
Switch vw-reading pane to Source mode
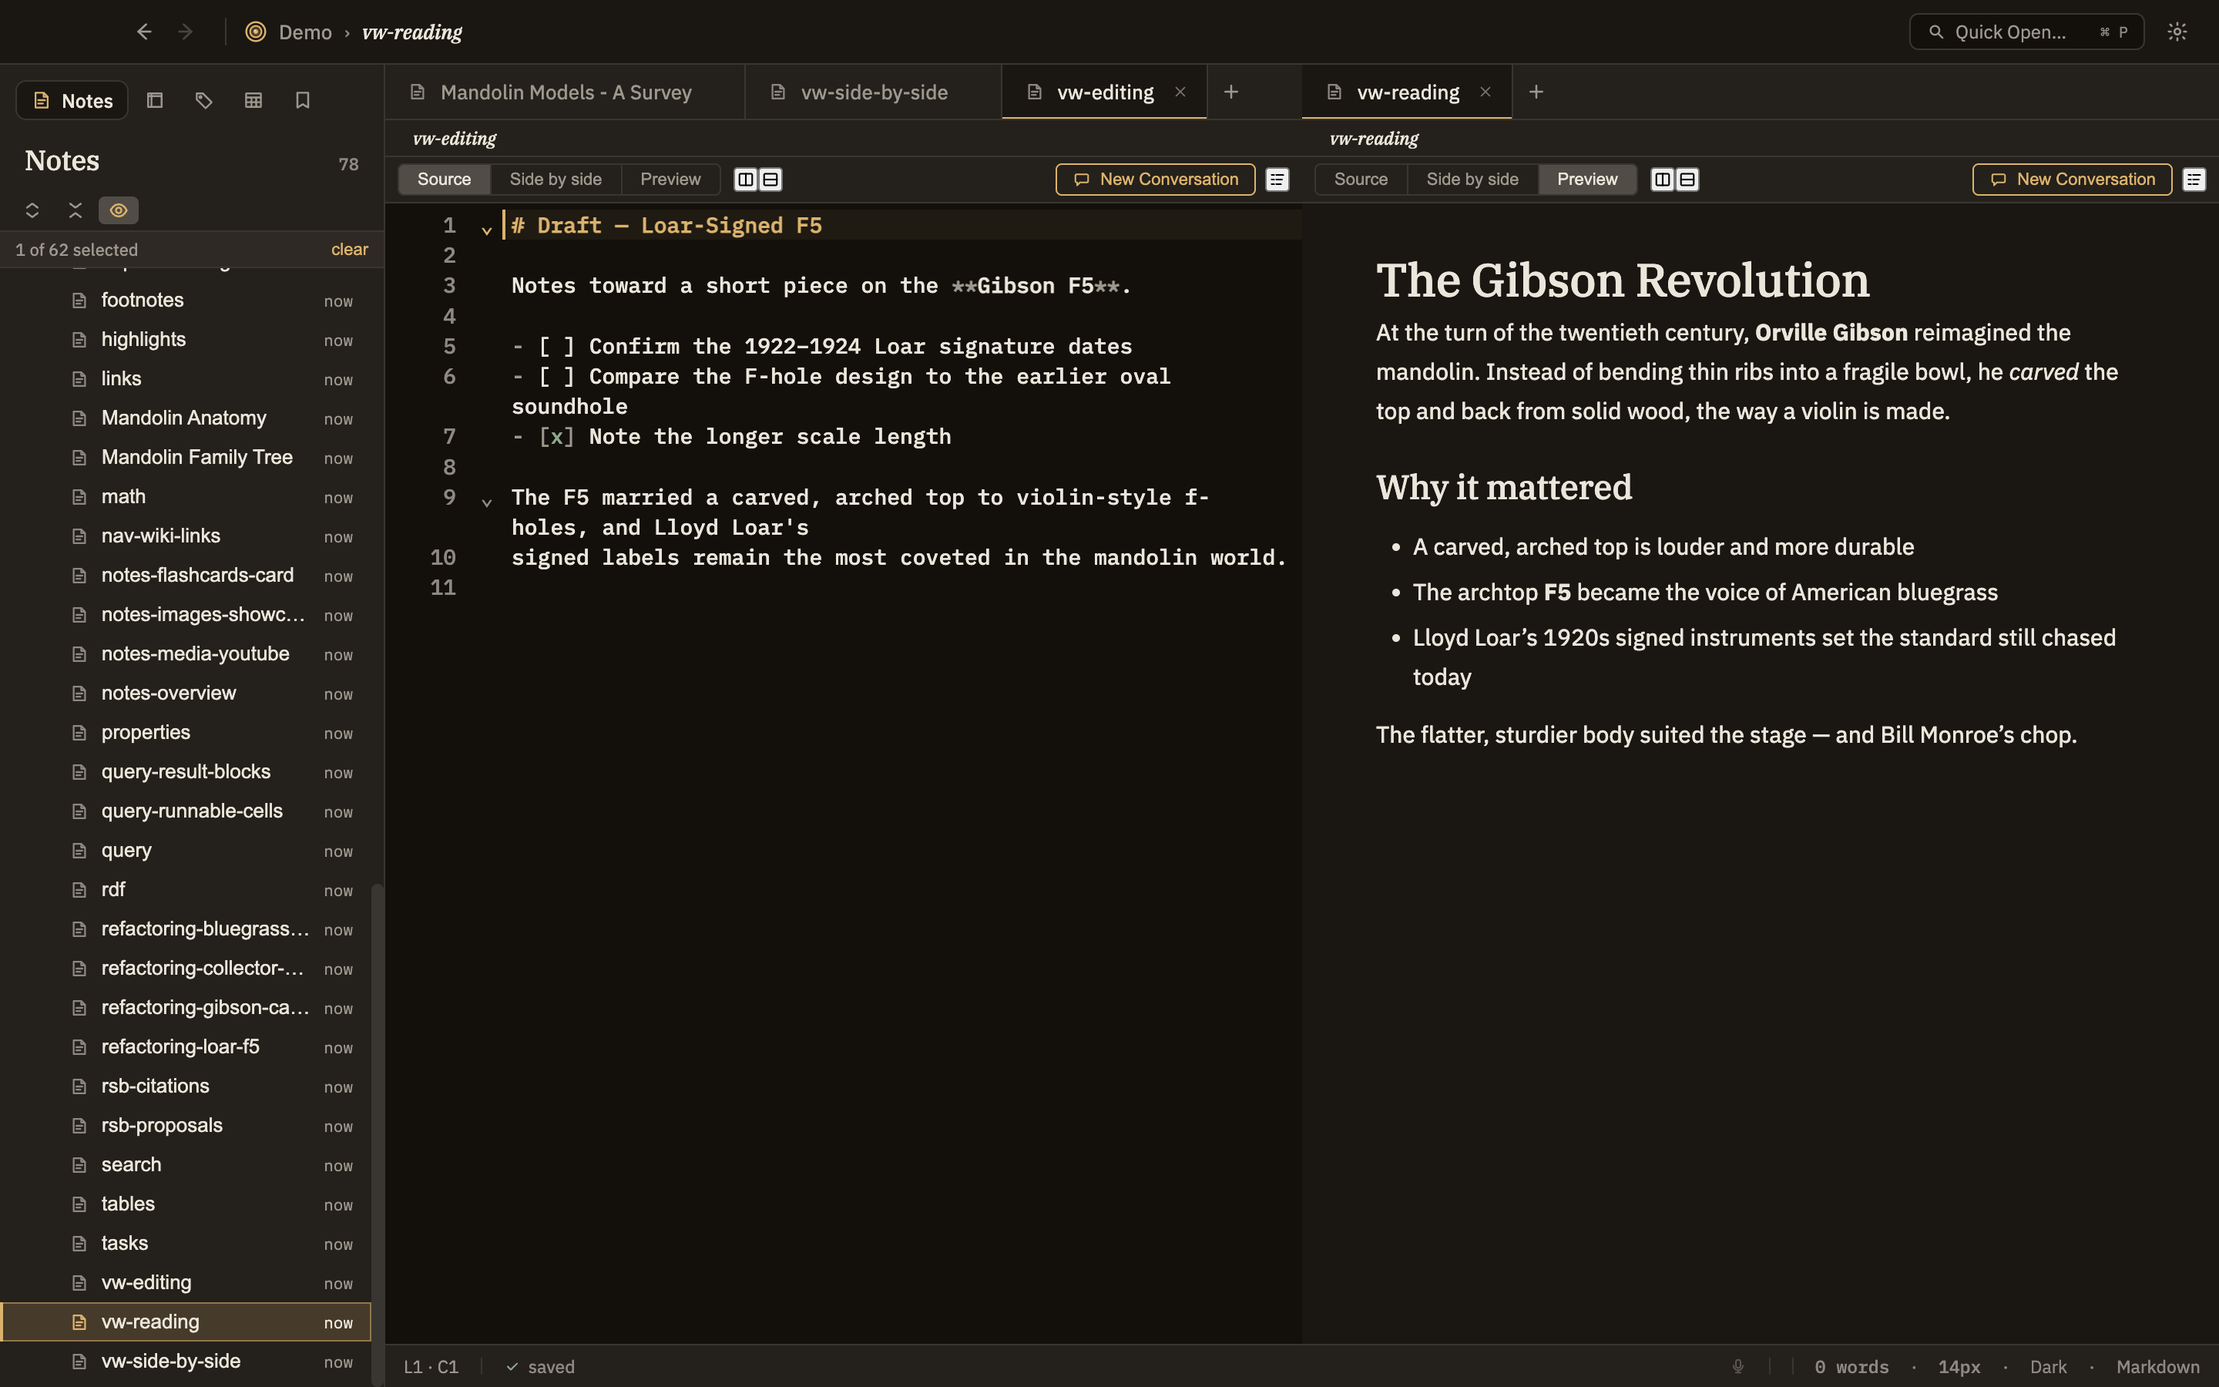1361,180
